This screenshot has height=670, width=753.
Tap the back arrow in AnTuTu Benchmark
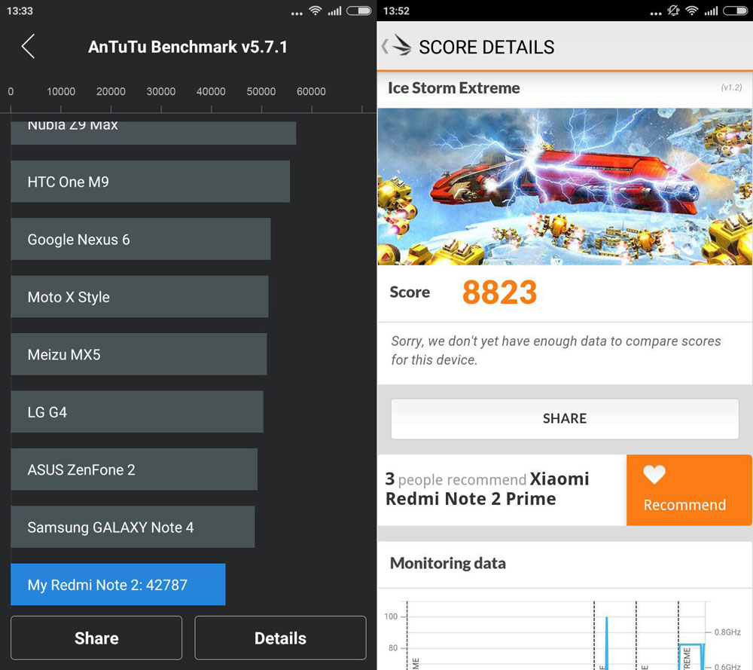[x=29, y=46]
